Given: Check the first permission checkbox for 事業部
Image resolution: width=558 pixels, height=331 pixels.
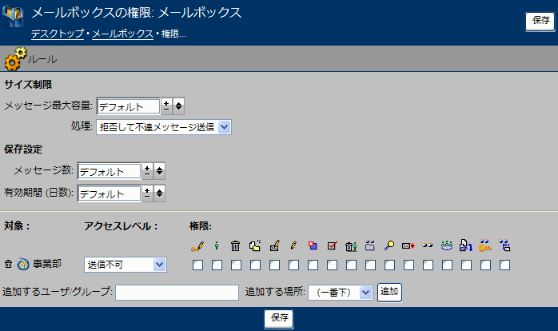Looking at the screenshot, I should (x=197, y=265).
